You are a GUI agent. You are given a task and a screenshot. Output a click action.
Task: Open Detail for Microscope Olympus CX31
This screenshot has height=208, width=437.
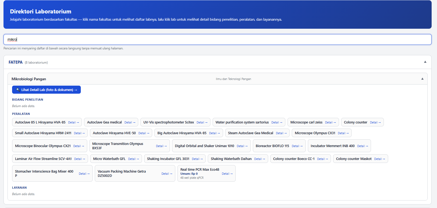[x=343, y=133]
